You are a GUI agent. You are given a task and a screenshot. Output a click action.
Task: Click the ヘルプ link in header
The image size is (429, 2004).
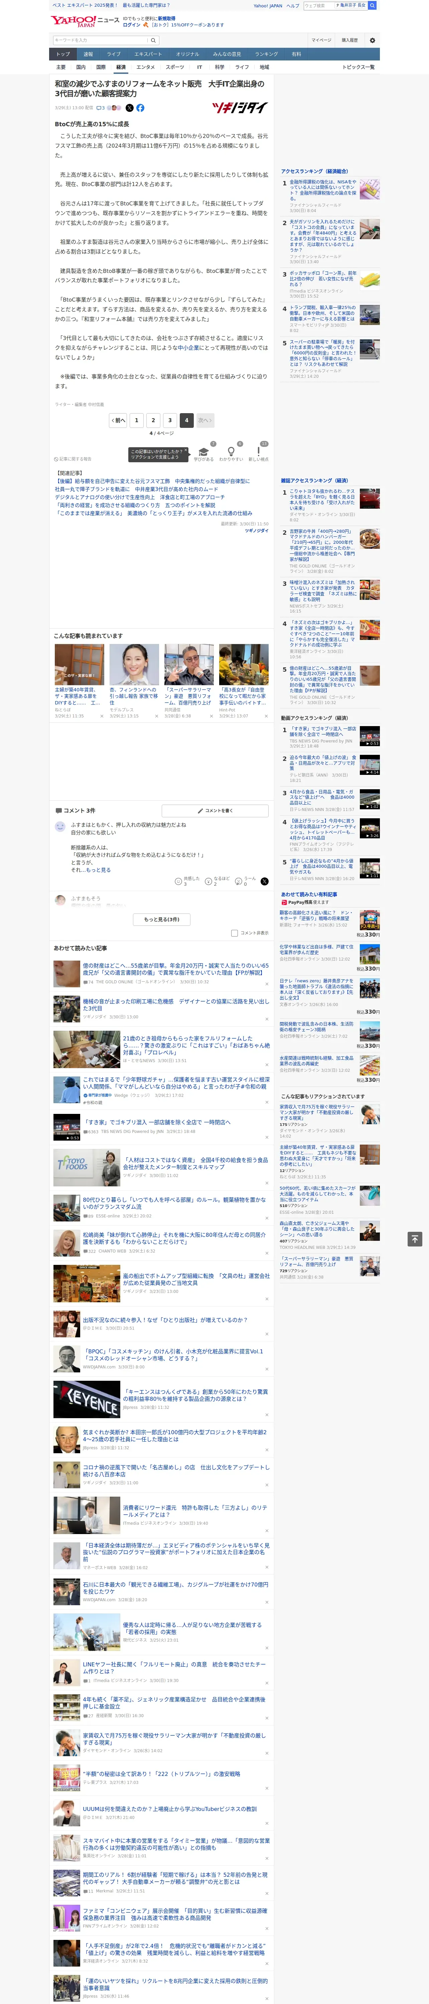coord(293,5)
